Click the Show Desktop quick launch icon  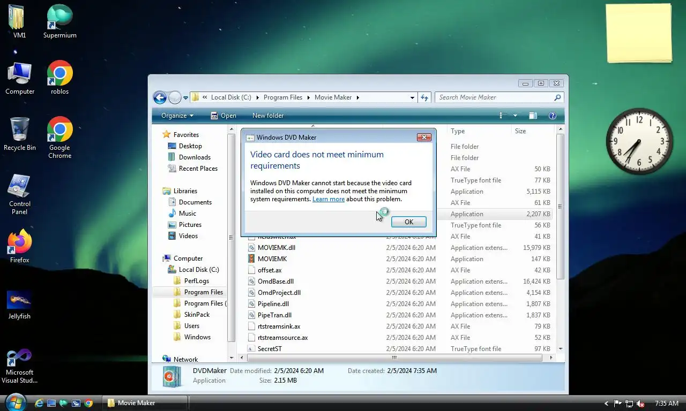tap(51, 403)
